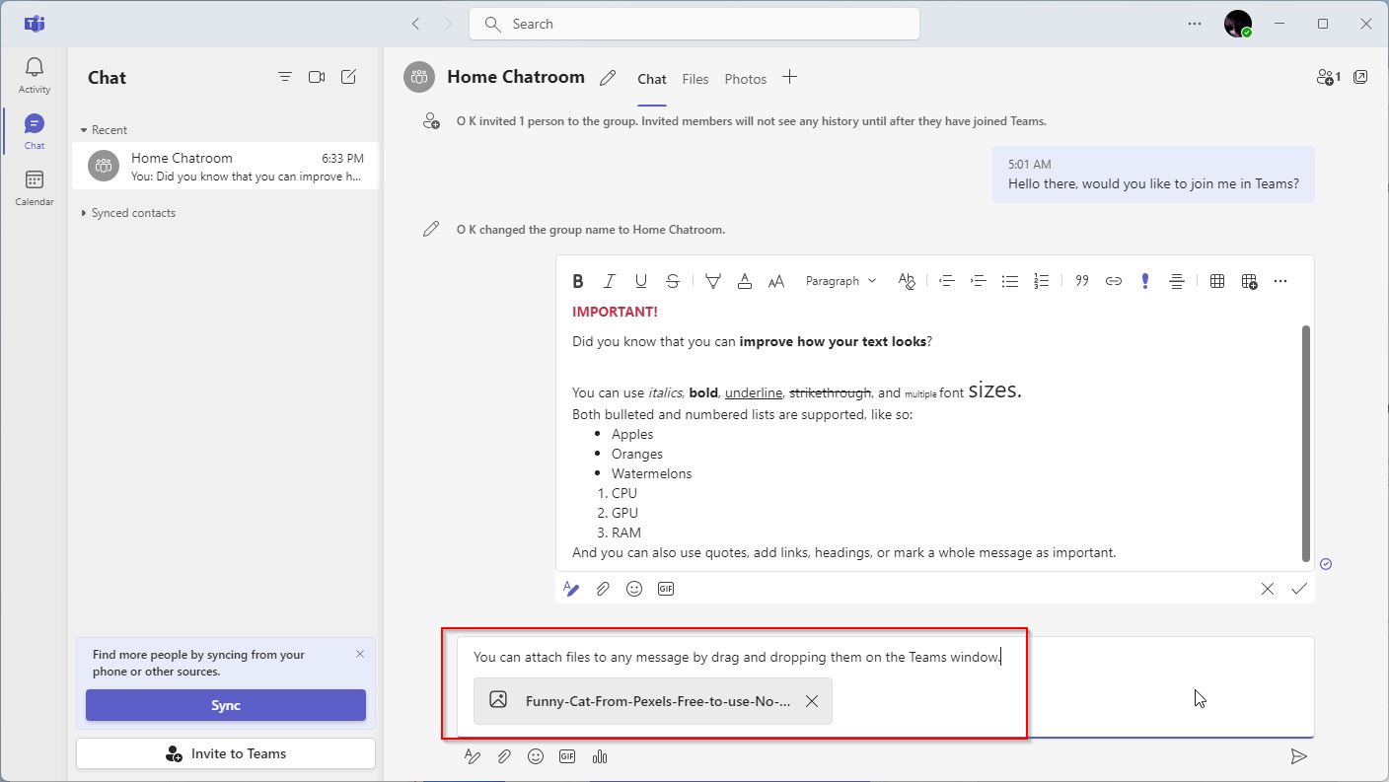The height and width of the screenshot is (782, 1389).
Task: Switch to the Photos tab
Action: (746, 79)
